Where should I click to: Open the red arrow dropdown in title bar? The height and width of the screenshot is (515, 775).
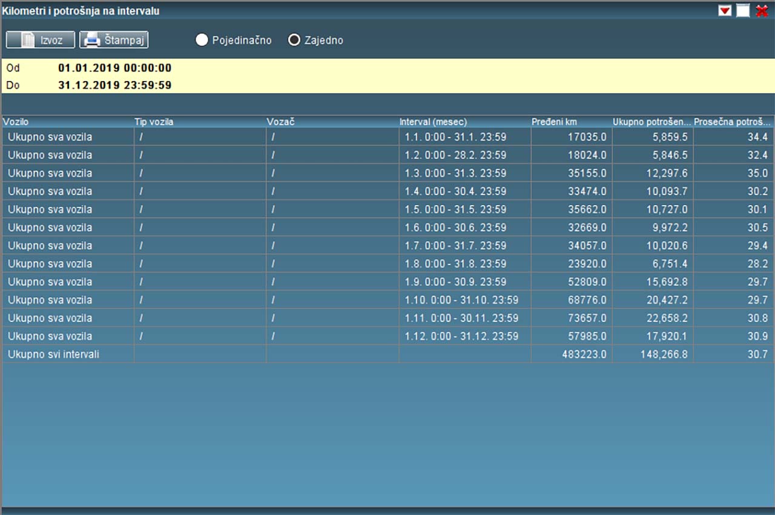[x=725, y=11]
